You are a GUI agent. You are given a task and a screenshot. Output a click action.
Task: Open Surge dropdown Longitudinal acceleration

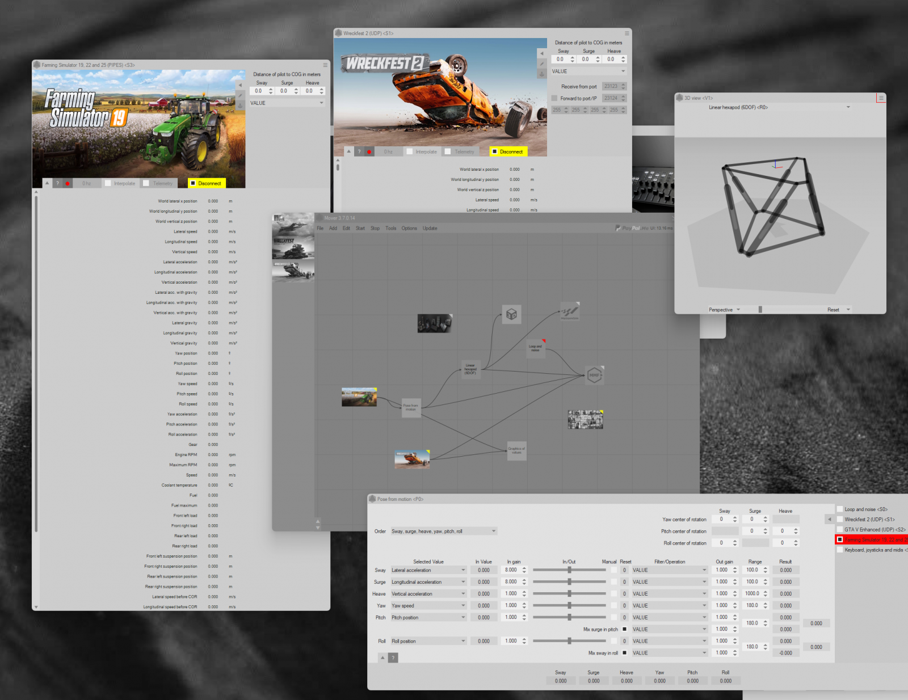[428, 582]
